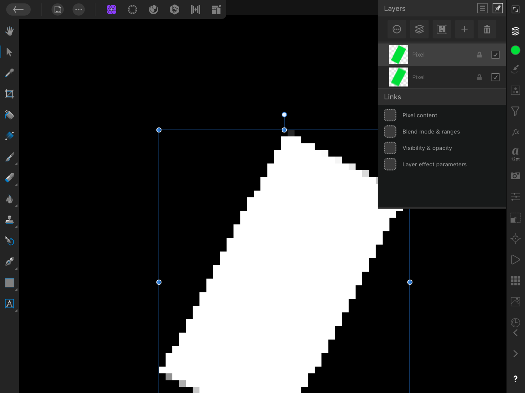Open the layer options menu
This screenshot has height=393, width=525.
(397, 29)
